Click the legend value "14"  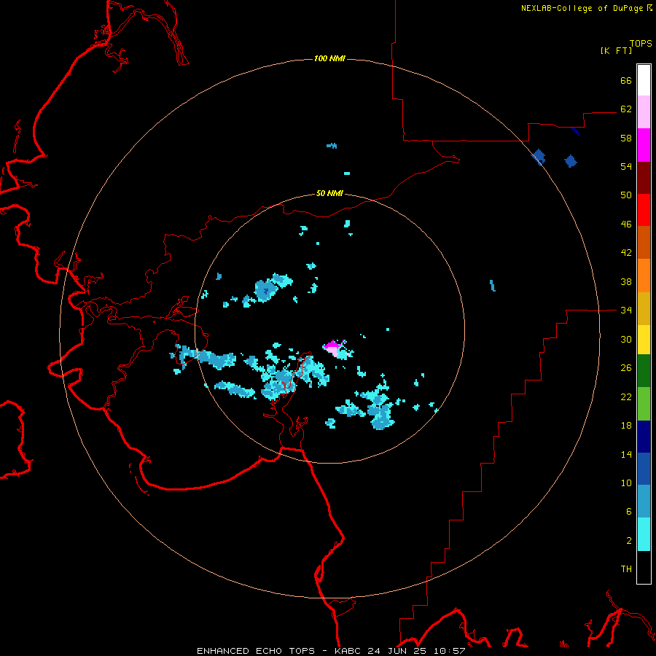tap(626, 454)
